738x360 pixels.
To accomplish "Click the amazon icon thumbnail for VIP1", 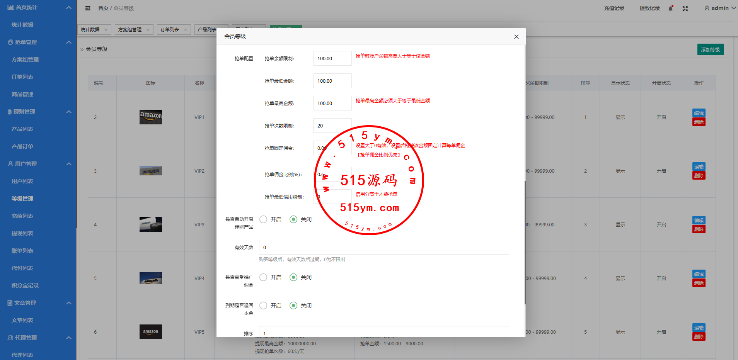I will [x=150, y=117].
